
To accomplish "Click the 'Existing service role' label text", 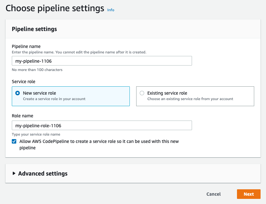I will [x=167, y=93].
